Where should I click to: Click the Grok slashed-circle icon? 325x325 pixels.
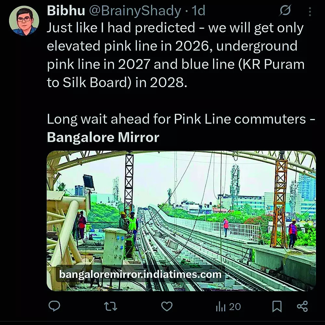[285, 10]
